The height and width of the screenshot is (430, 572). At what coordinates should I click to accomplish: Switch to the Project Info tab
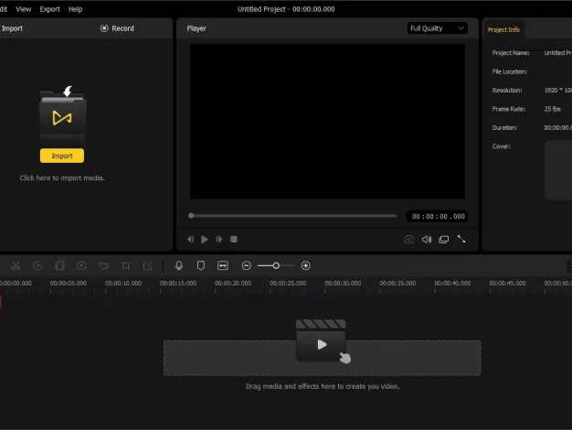tap(503, 29)
